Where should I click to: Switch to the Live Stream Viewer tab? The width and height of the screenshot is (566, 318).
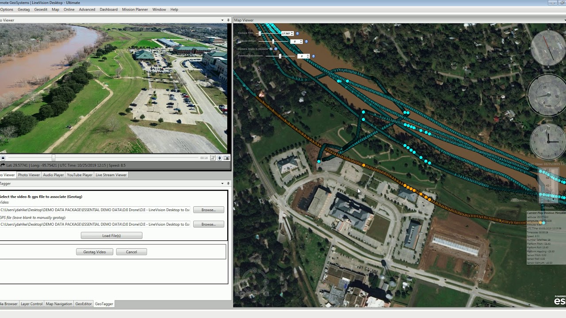[111, 175]
